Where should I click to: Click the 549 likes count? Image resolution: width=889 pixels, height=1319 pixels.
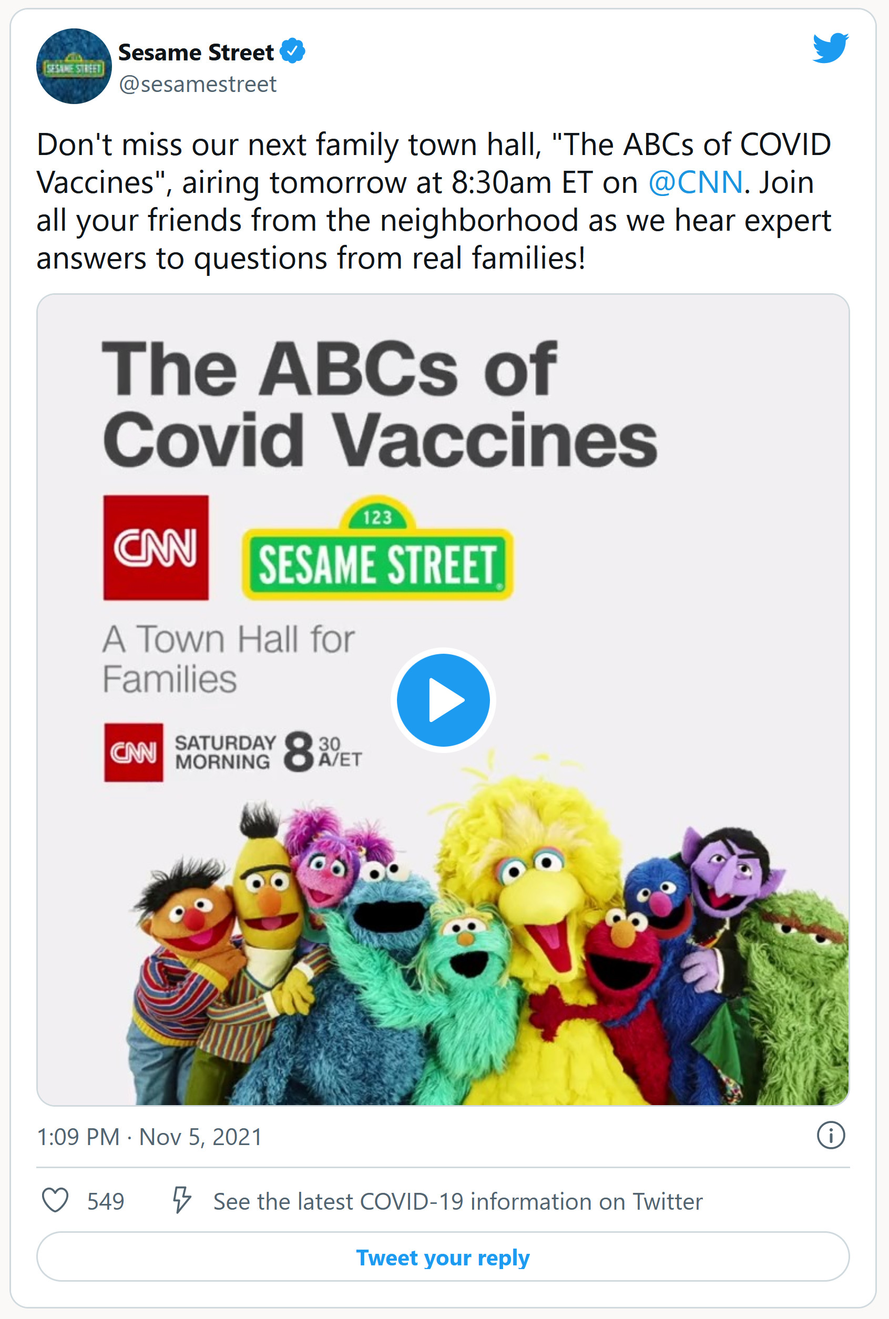(106, 1201)
